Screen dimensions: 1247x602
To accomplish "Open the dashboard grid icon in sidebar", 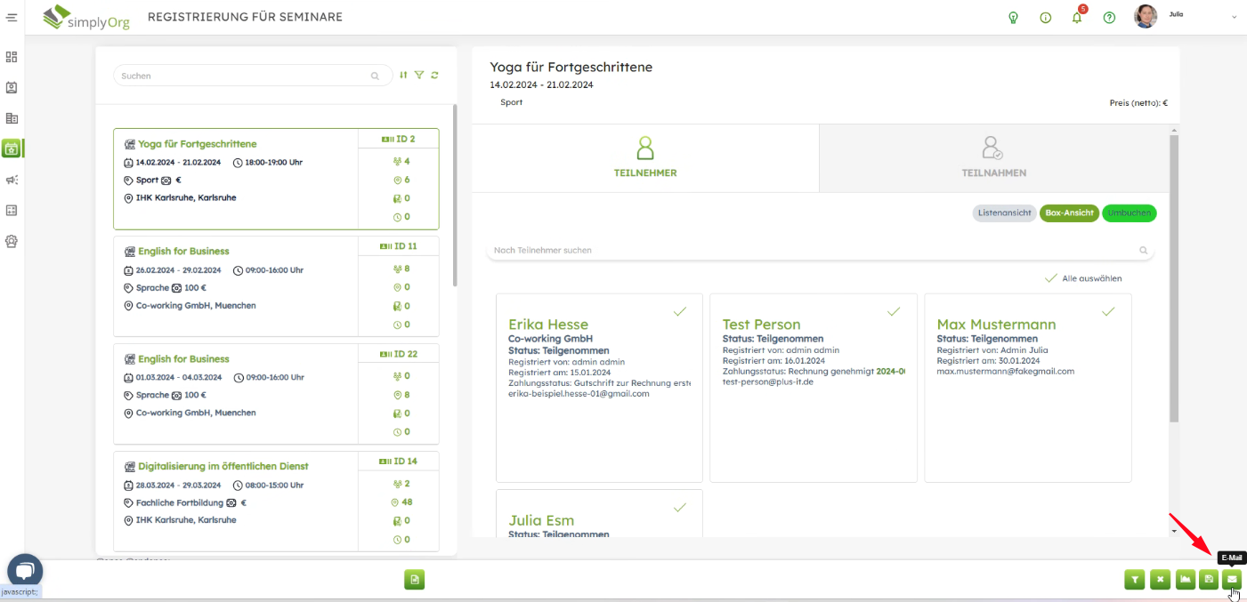I will tap(12, 57).
